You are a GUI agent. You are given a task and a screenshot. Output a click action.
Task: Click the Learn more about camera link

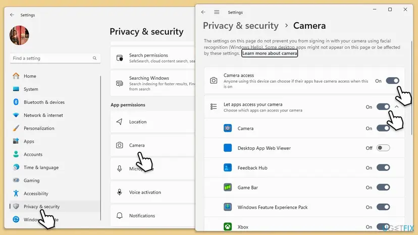point(270,53)
